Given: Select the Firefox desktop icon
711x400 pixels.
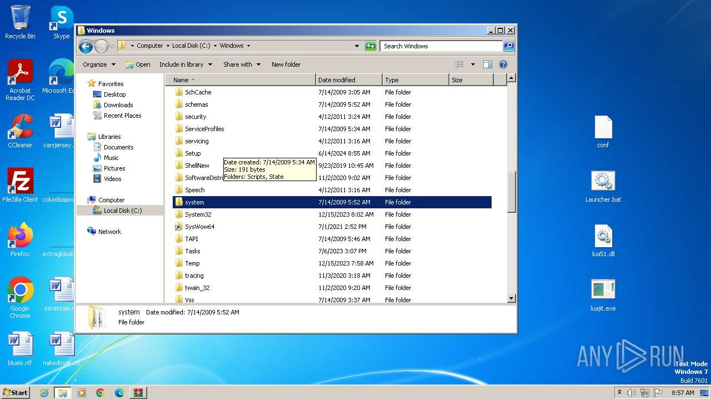Looking at the screenshot, I should 20,240.
